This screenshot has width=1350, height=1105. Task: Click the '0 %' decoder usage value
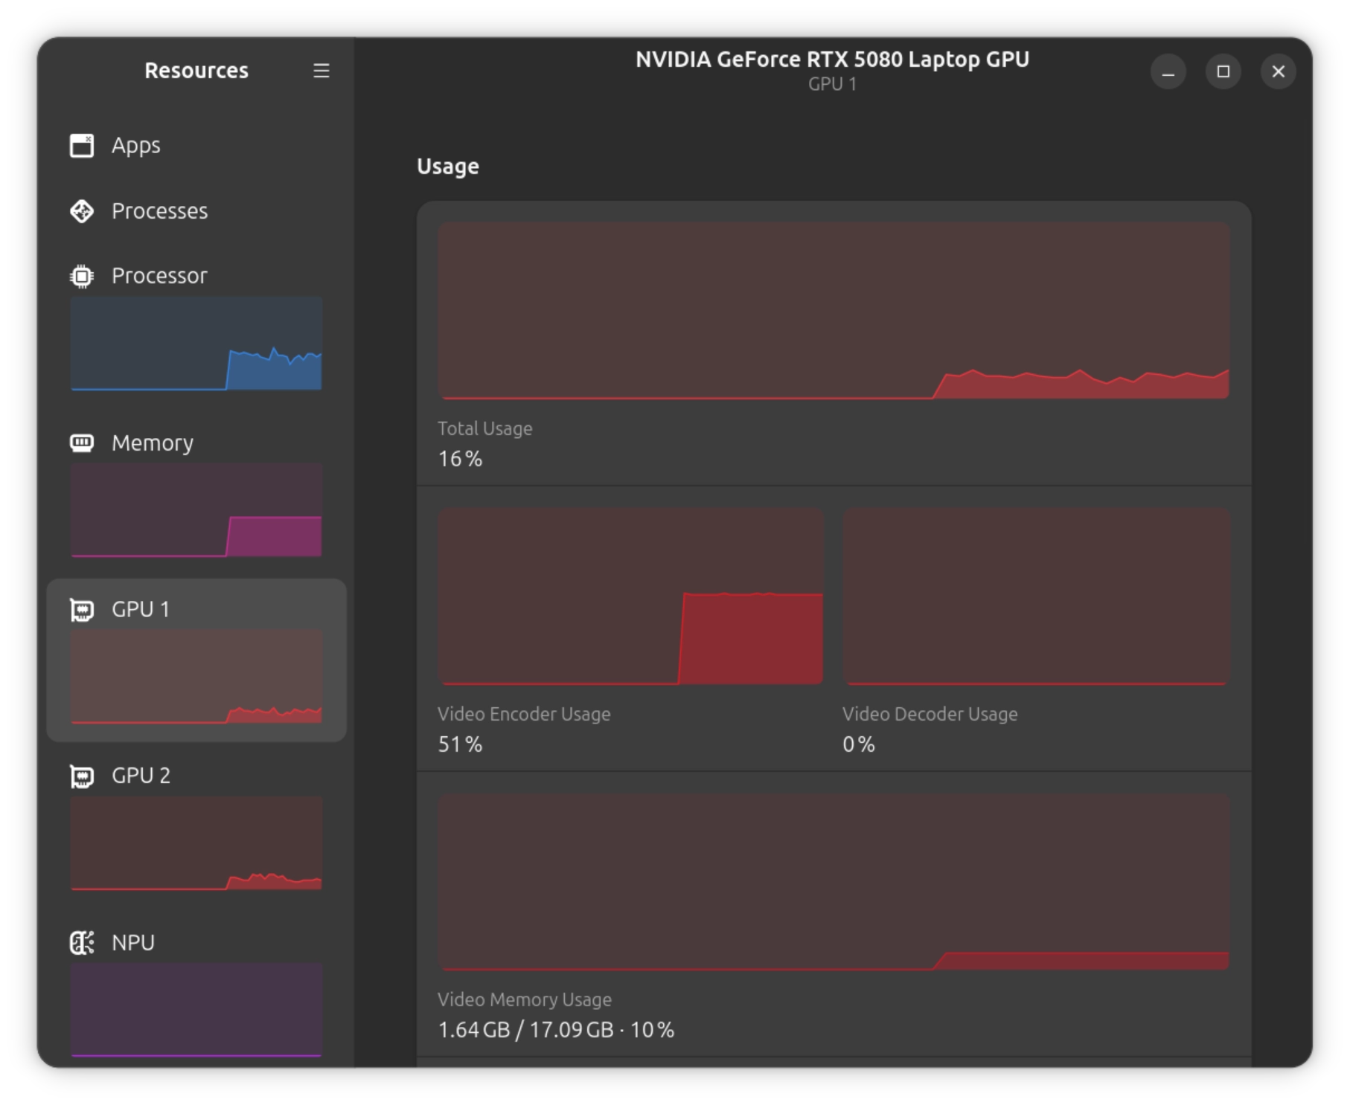(x=859, y=744)
